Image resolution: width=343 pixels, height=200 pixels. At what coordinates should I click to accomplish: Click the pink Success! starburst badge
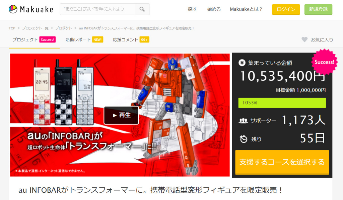tap(324, 62)
